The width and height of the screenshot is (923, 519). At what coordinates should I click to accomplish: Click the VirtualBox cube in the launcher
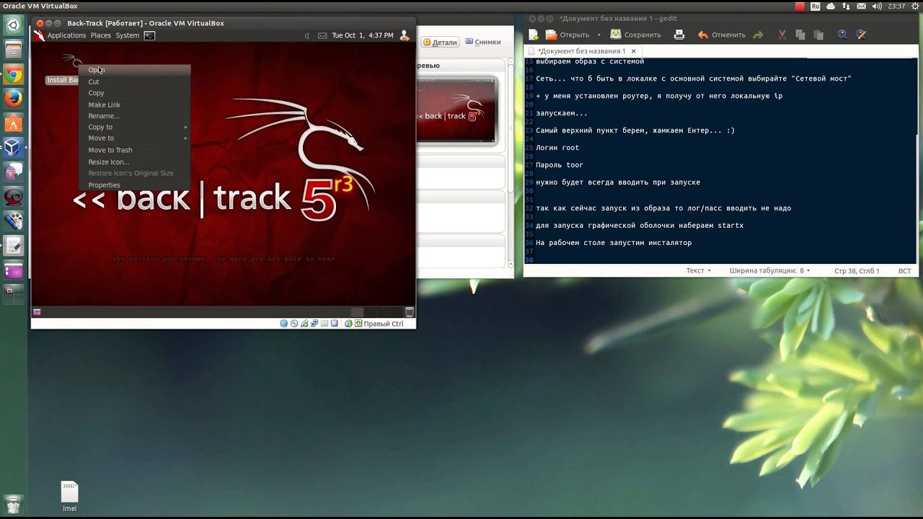point(13,148)
